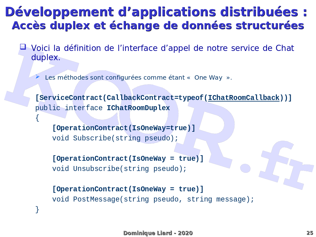Click the OperationContract attribute above Subscribe
316x237 pixels.
coord(123,128)
